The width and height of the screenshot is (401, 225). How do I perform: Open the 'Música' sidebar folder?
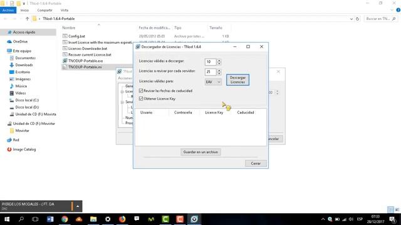tap(21, 86)
